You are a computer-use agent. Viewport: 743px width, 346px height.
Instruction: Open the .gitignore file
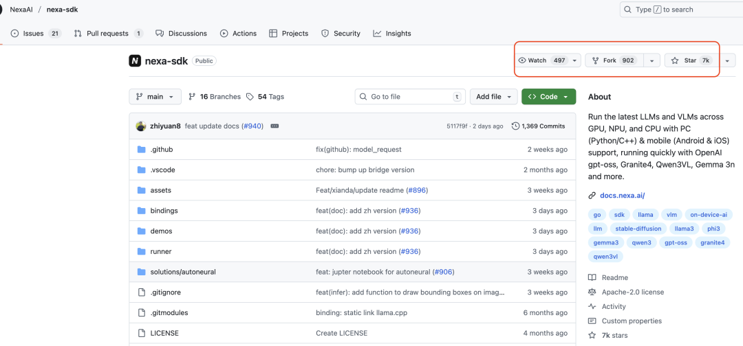click(x=165, y=292)
